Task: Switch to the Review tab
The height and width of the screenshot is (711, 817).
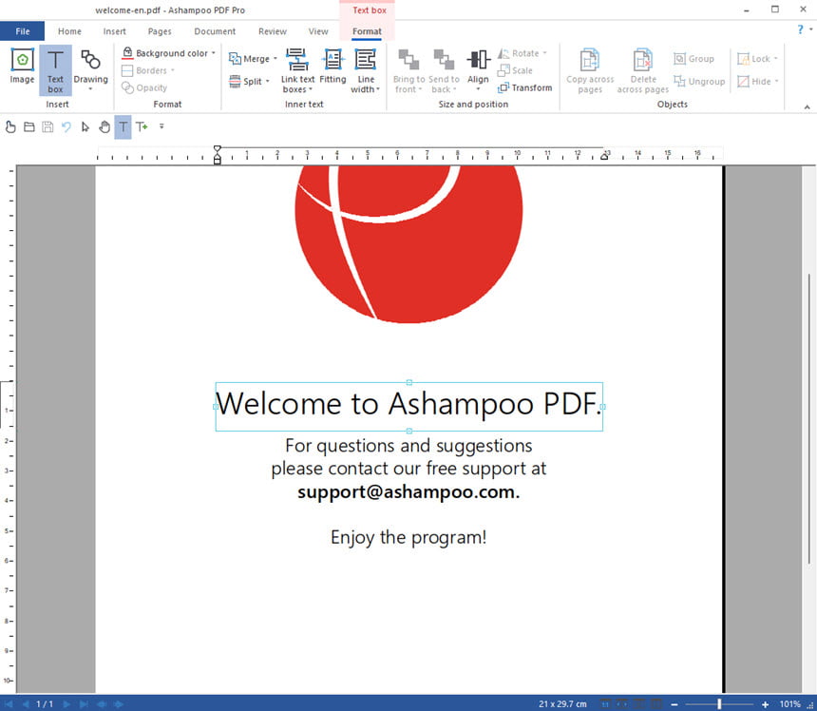Action: coord(272,31)
